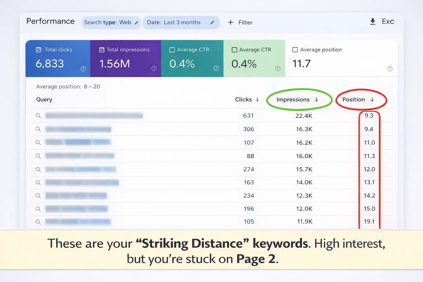Uncheck the Total impressions checkbox
Image resolution: width=423 pixels, height=282 pixels.
[102, 50]
